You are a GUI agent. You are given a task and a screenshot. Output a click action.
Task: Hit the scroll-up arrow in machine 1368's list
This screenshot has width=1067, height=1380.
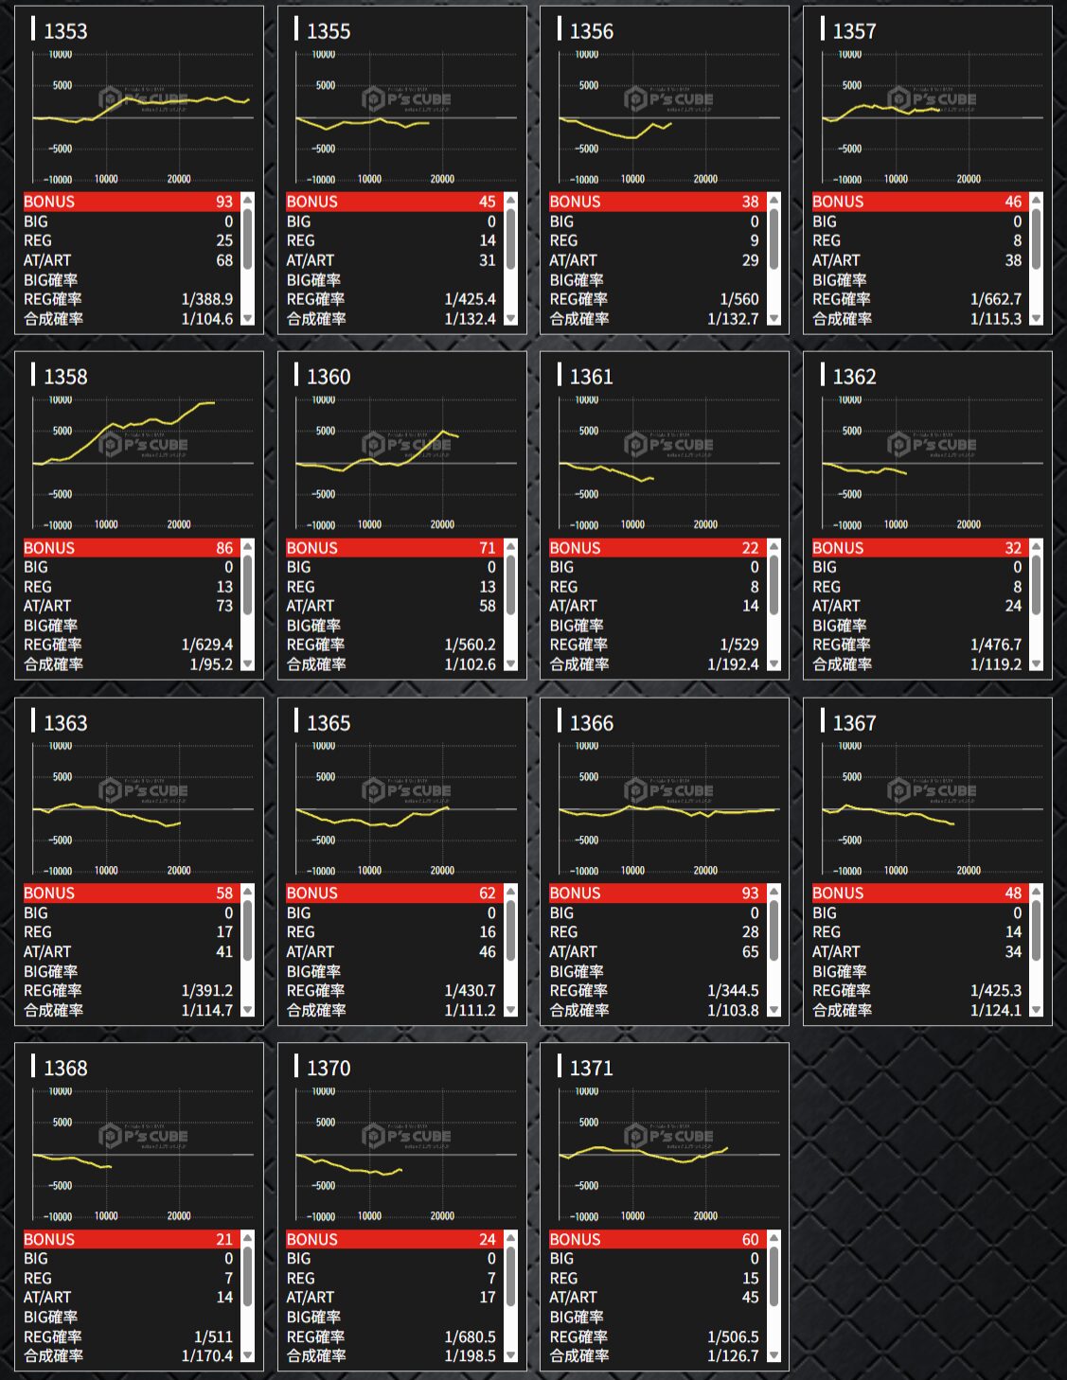(248, 1237)
